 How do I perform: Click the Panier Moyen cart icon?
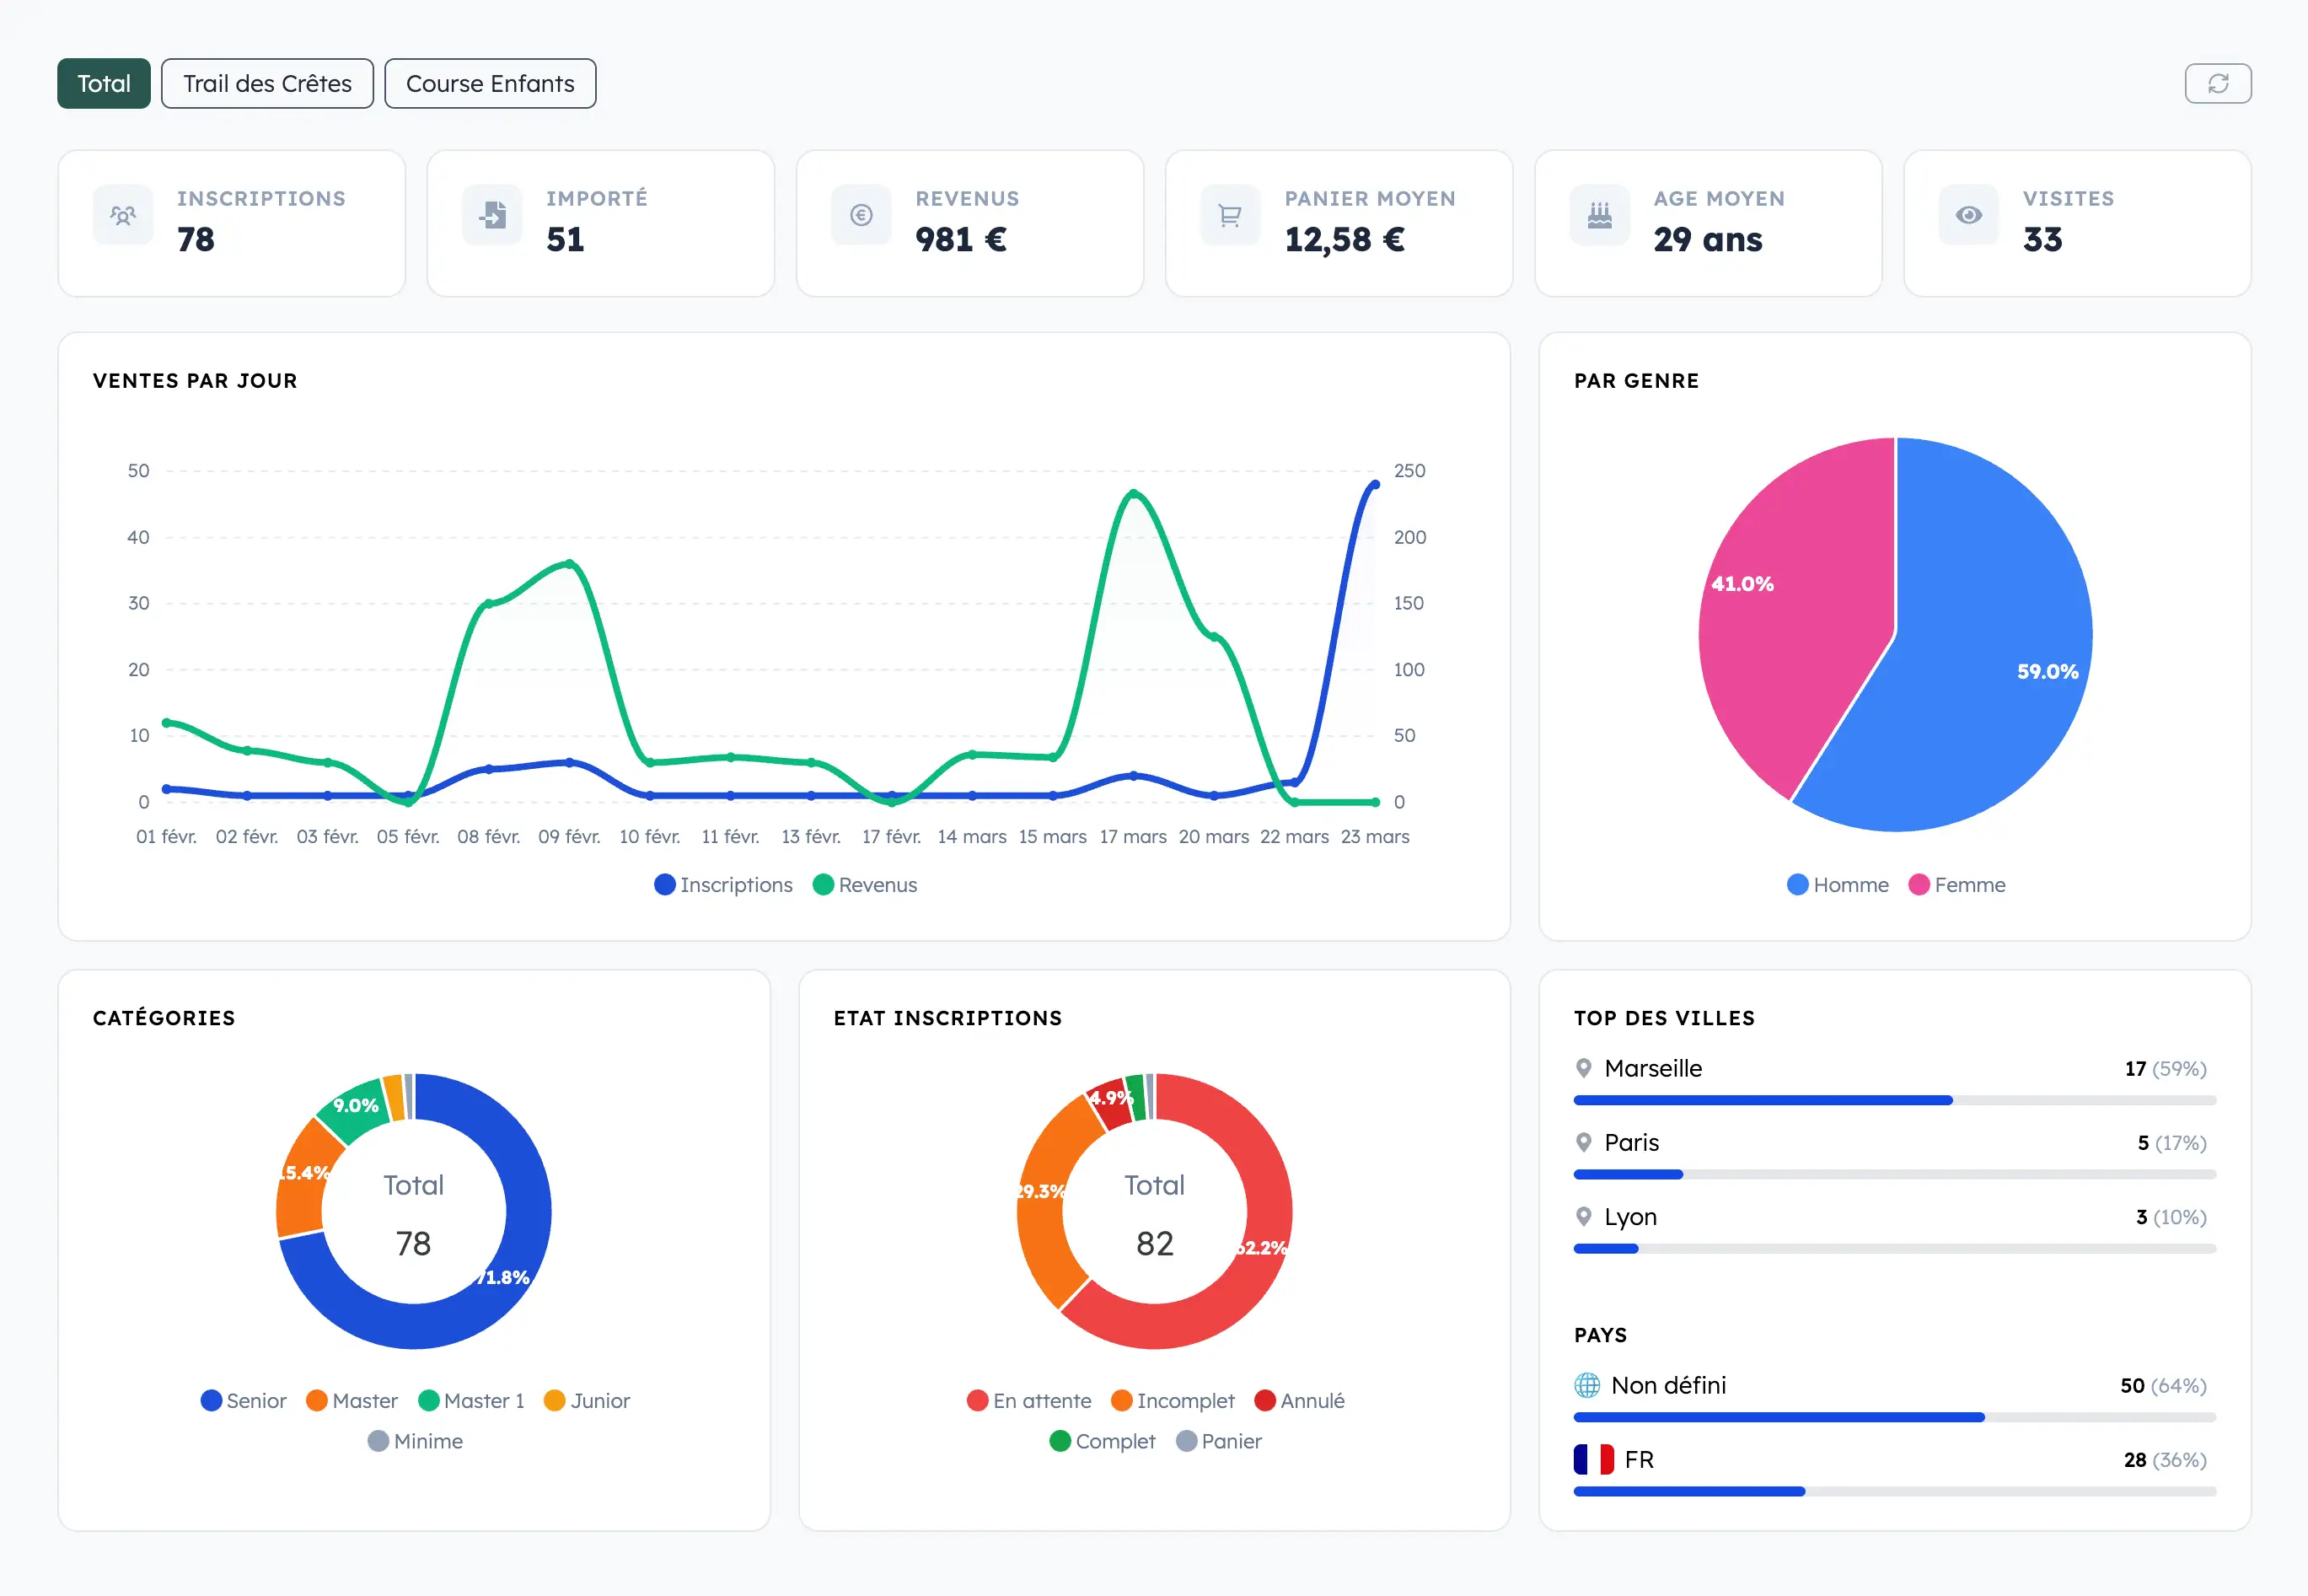(x=1230, y=215)
